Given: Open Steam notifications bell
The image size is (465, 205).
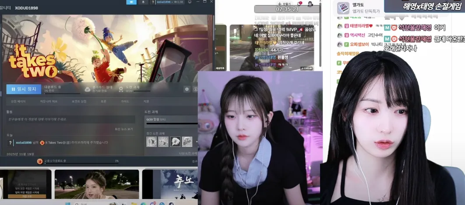Looking at the screenshot, I should [143, 2].
